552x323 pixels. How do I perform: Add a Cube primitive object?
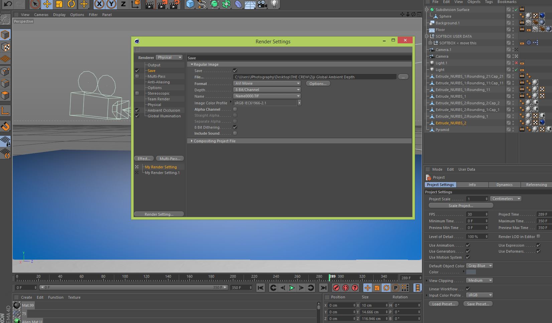[190, 4]
